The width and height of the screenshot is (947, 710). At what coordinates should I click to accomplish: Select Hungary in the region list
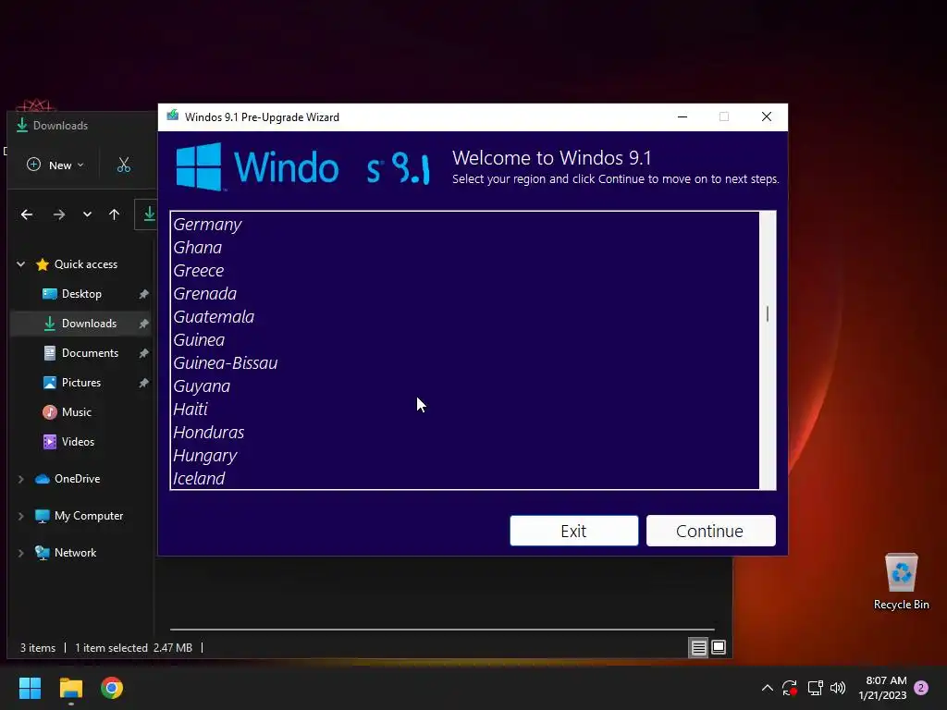coord(464,456)
